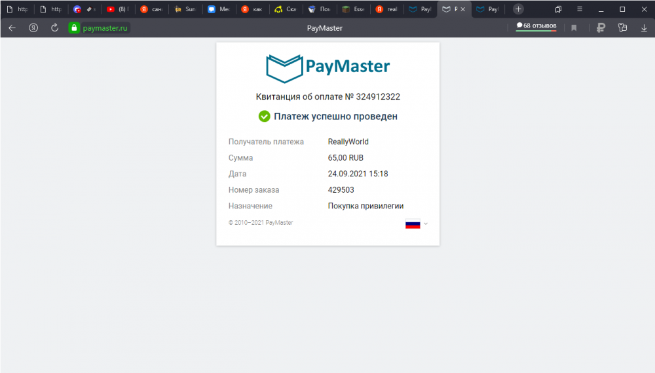655x373 pixels.
Task: Go back with the browser back arrow
Action: tap(12, 28)
